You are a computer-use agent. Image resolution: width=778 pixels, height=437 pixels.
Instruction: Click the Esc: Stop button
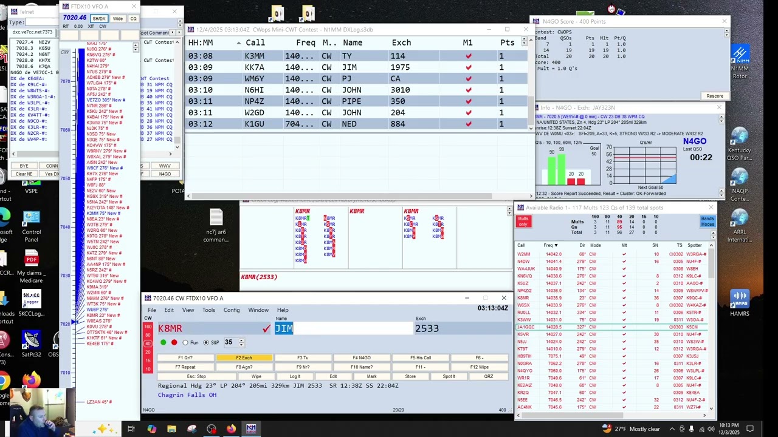pyautogui.click(x=196, y=376)
